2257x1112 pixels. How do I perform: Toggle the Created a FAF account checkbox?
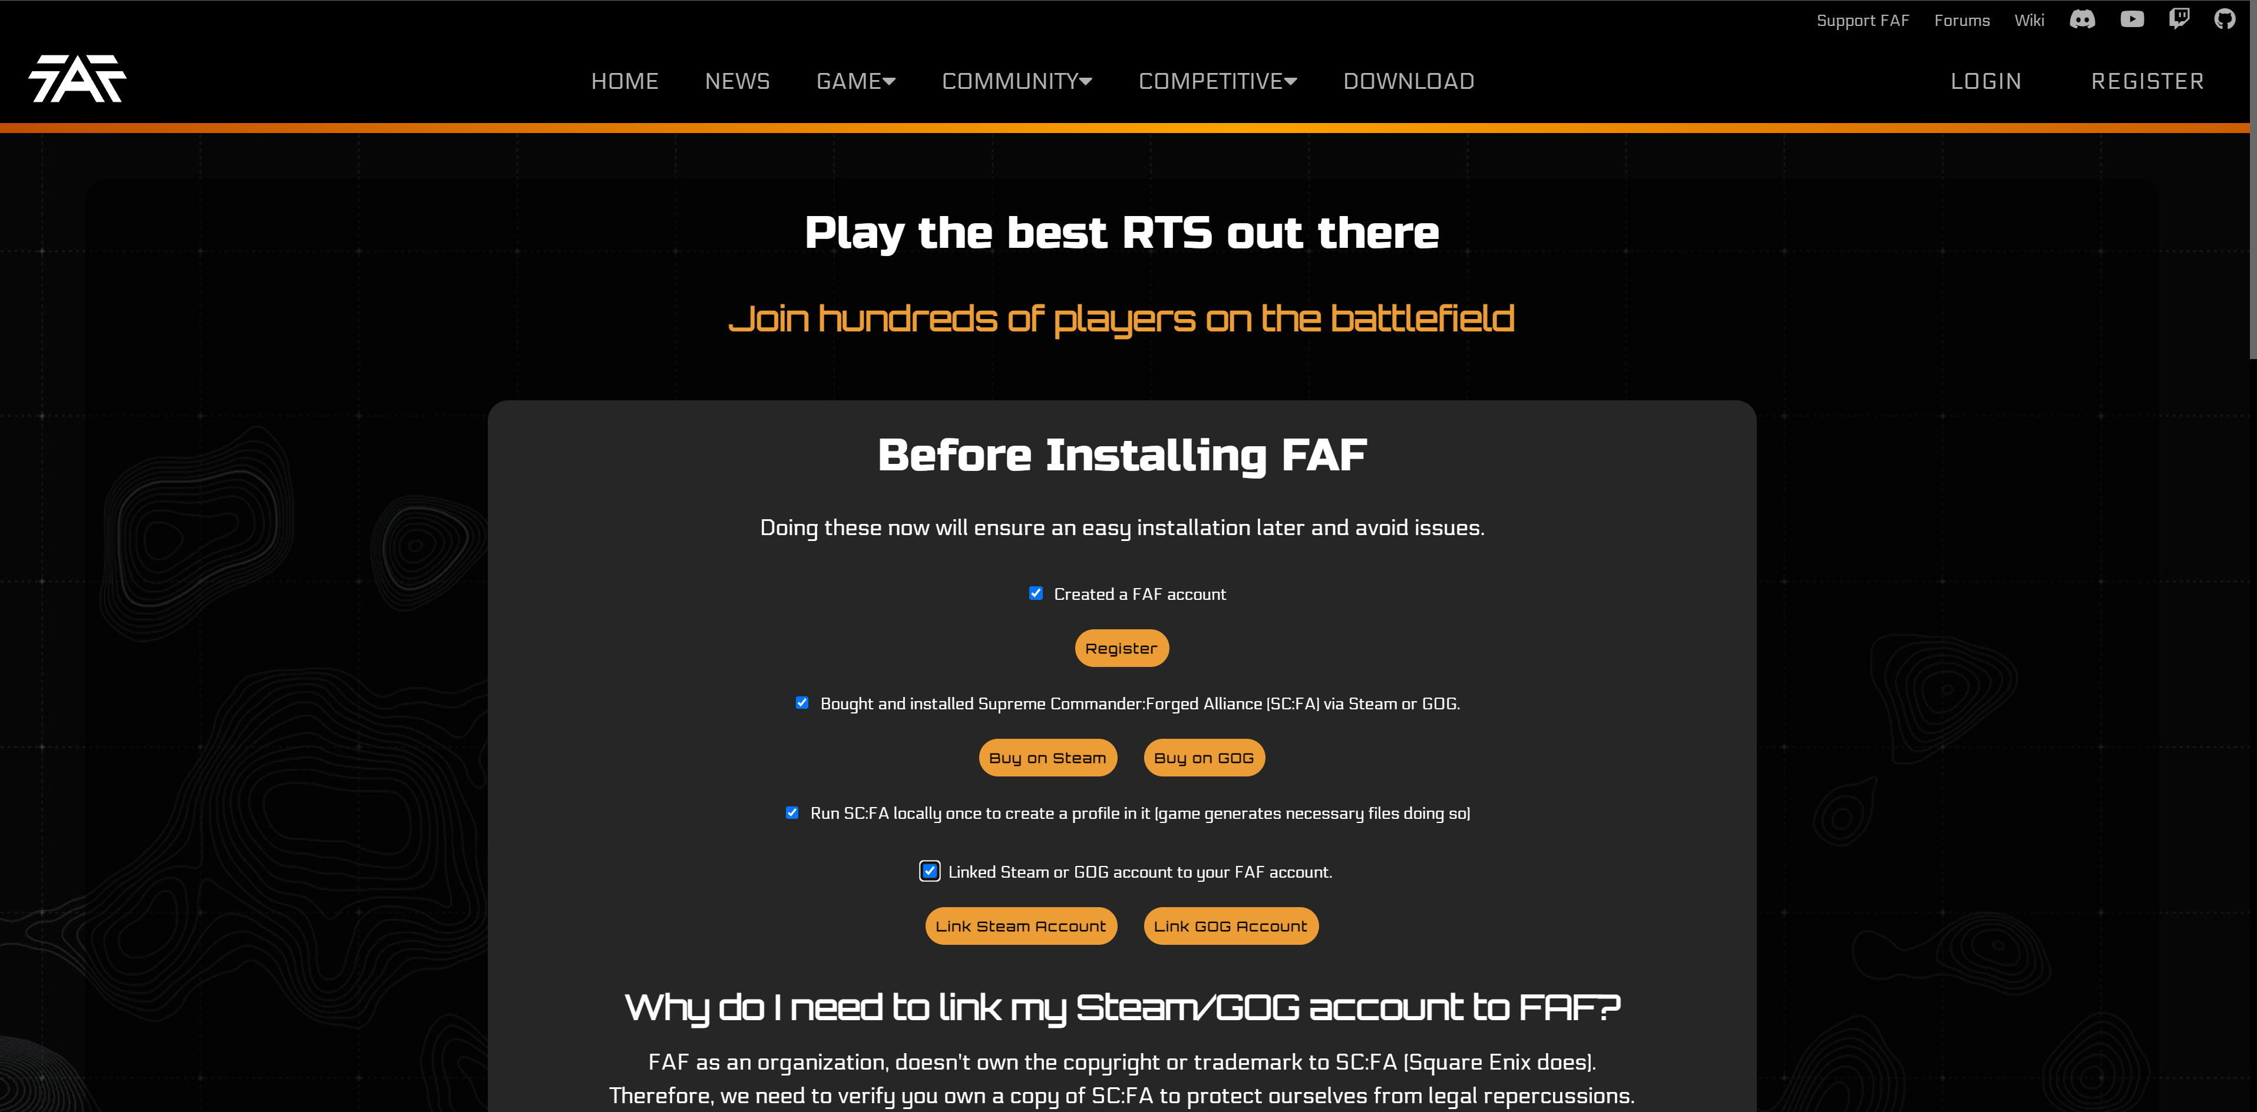pyautogui.click(x=1036, y=593)
